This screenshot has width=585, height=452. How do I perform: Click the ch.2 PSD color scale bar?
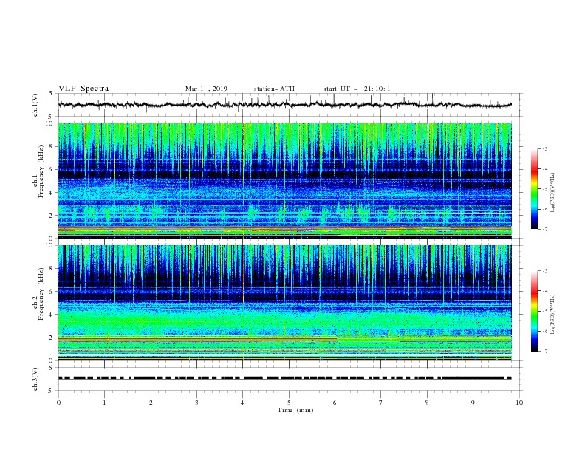[x=534, y=311]
